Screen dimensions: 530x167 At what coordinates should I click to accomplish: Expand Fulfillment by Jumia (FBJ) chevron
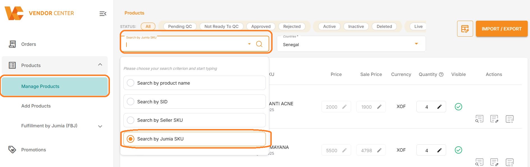click(100, 126)
